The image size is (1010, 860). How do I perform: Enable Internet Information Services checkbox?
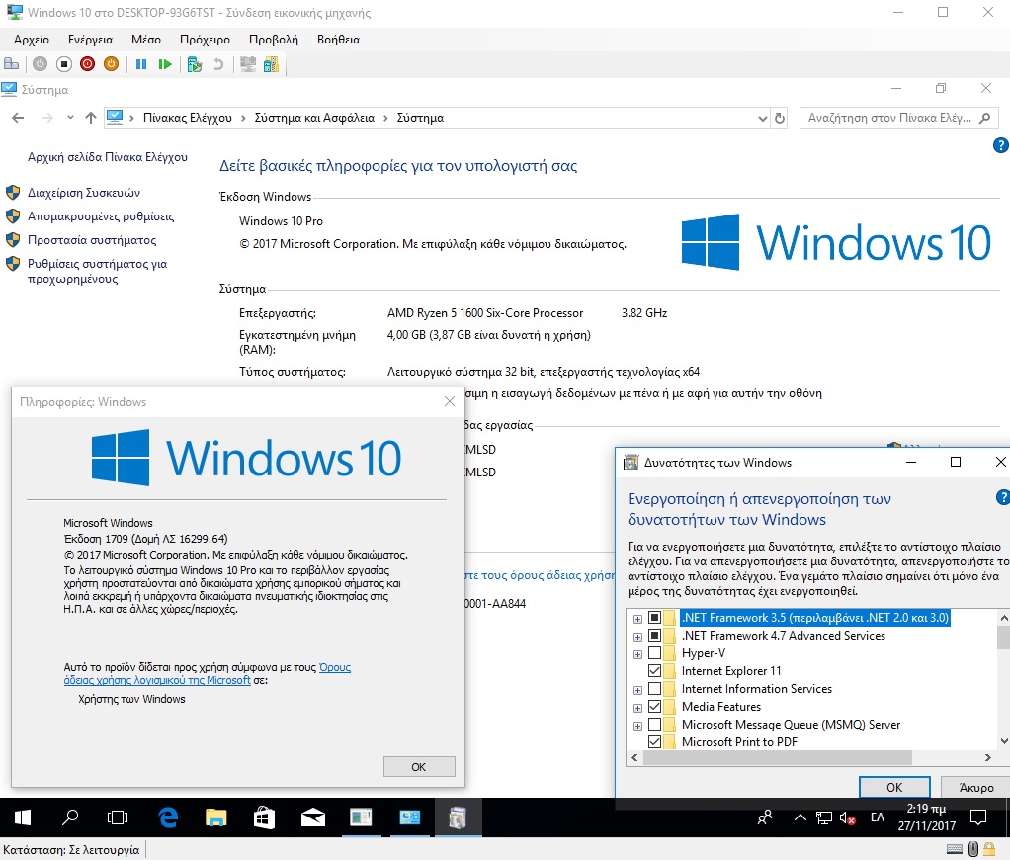click(x=654, y=689)
